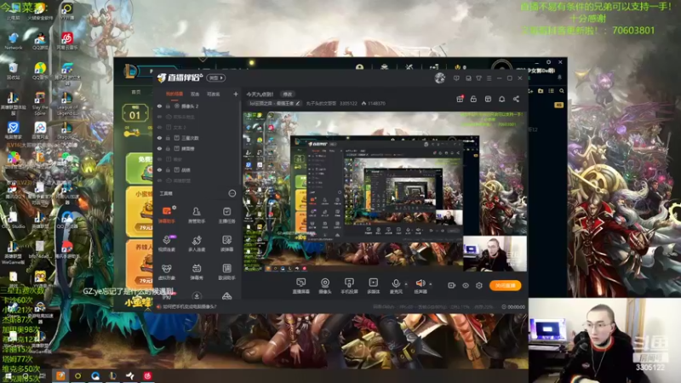The width and height of the screenshot is (681, 383).
Task: Open the 房管助手 tool
Action: pyautogui.click(x=197, y=214)
